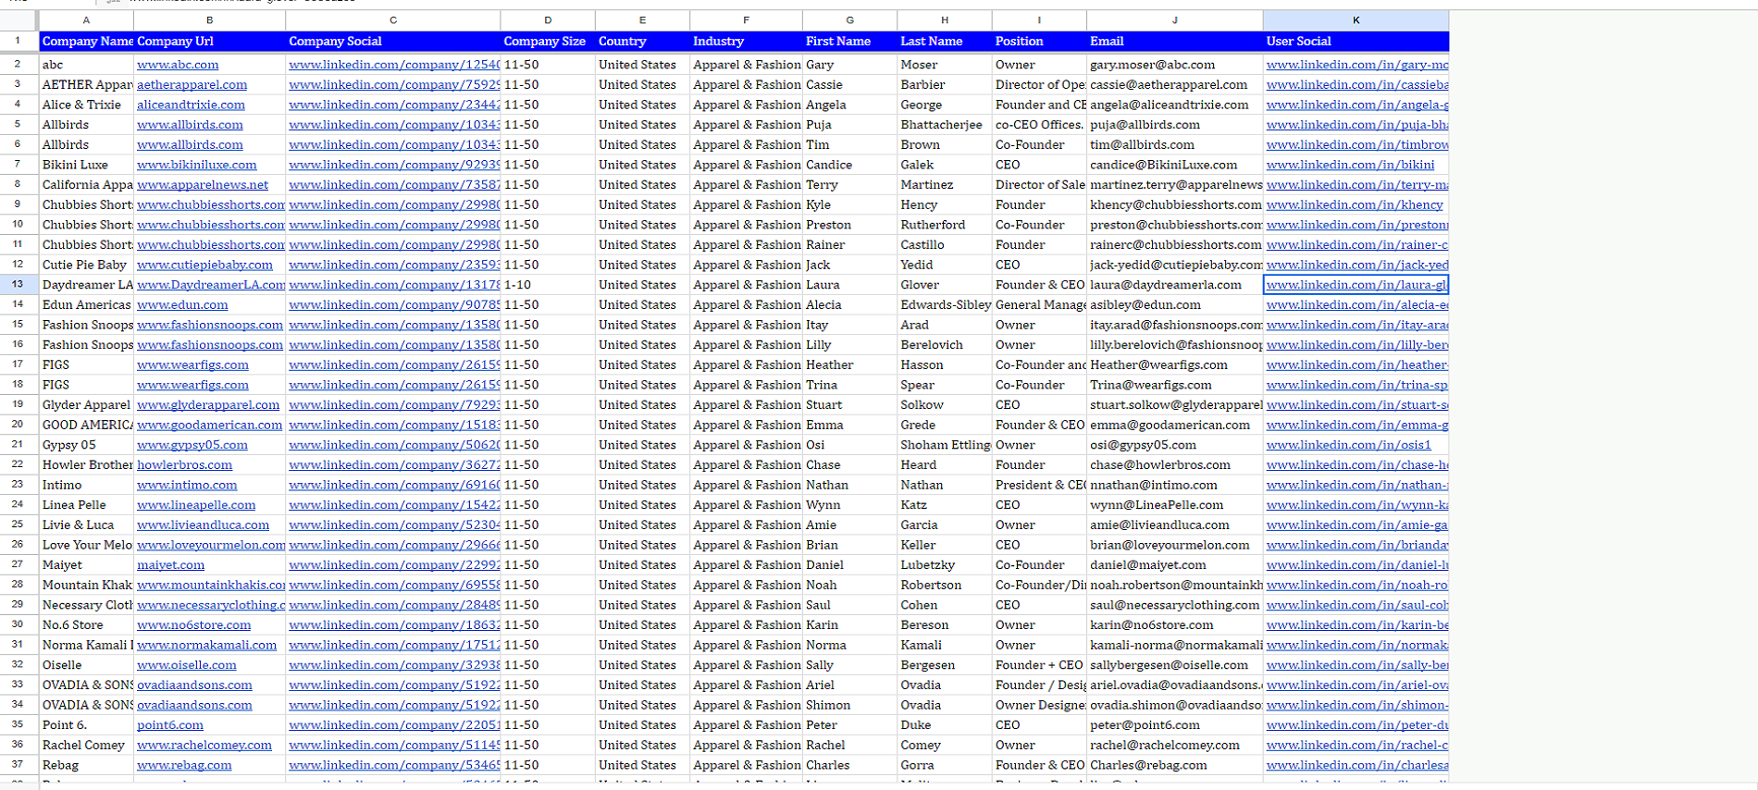The height and width of the screenshot is (790, 1758).
Task: Click the Industry header cell
Action: tap(746, 42)
